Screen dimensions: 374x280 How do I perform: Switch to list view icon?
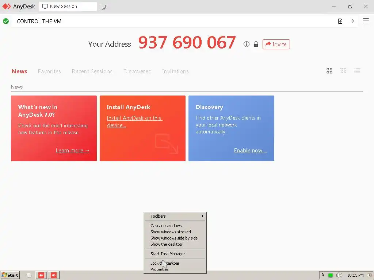point(357,71)
